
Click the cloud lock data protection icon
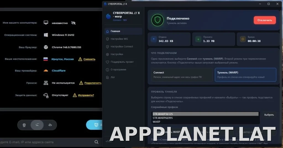(46, 95)
